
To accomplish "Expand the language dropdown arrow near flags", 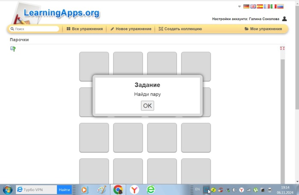I will coord(240,6).
